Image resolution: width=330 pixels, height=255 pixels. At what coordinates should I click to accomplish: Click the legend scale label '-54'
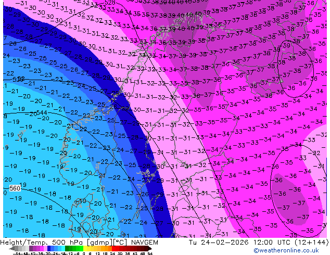click(17, 254)
